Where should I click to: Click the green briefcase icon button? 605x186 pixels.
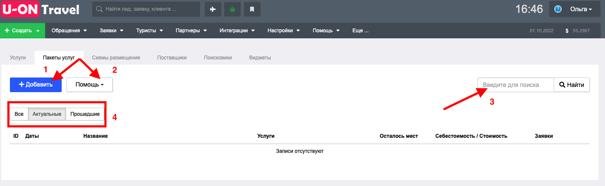(x=232, y=9)
